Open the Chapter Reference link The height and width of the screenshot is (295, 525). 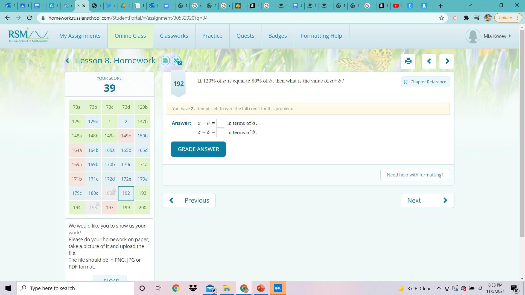tap(425, 82)
